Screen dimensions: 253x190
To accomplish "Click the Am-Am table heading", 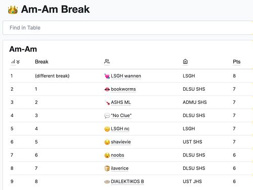I will (23, 49).
